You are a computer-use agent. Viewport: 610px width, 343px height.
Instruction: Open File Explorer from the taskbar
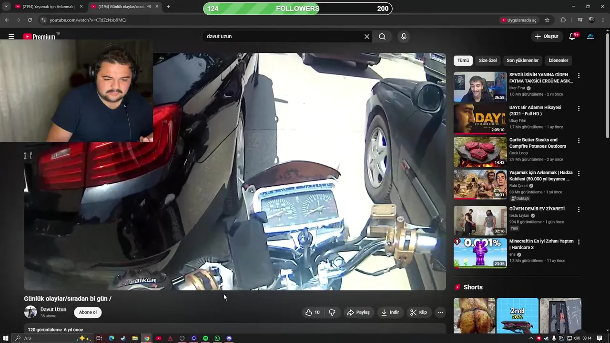coord(135,338)
